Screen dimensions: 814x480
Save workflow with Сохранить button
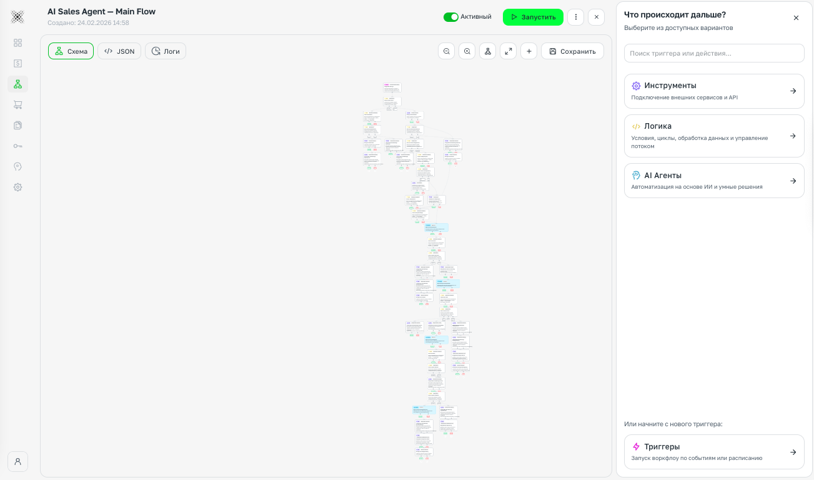tap(572, 51)
